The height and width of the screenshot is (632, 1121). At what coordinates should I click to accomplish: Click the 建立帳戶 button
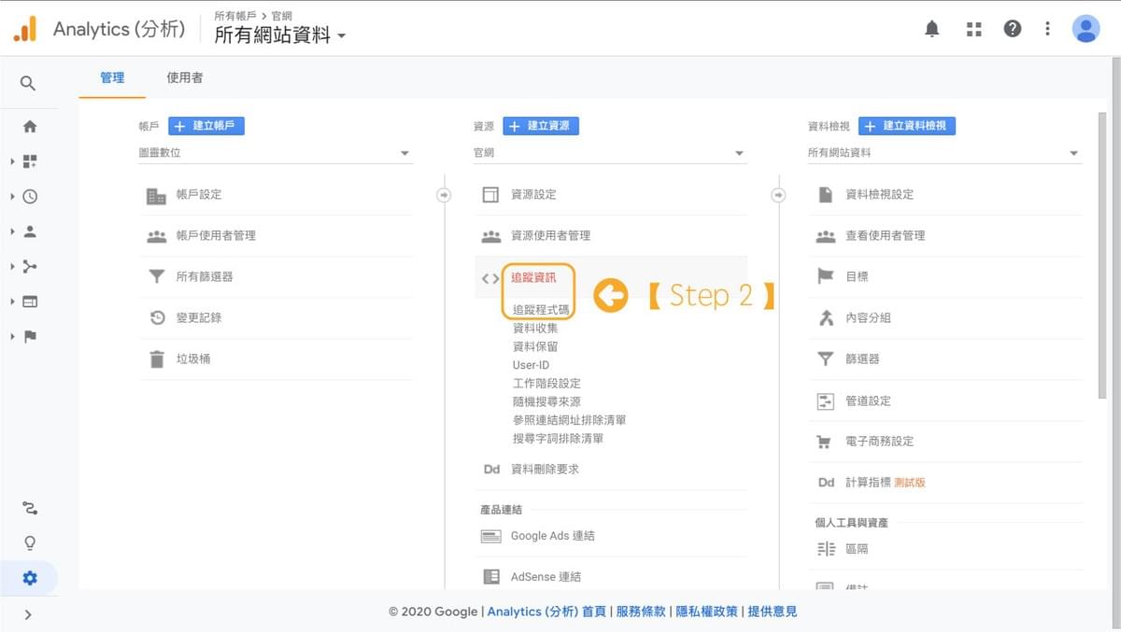point(206,126)
